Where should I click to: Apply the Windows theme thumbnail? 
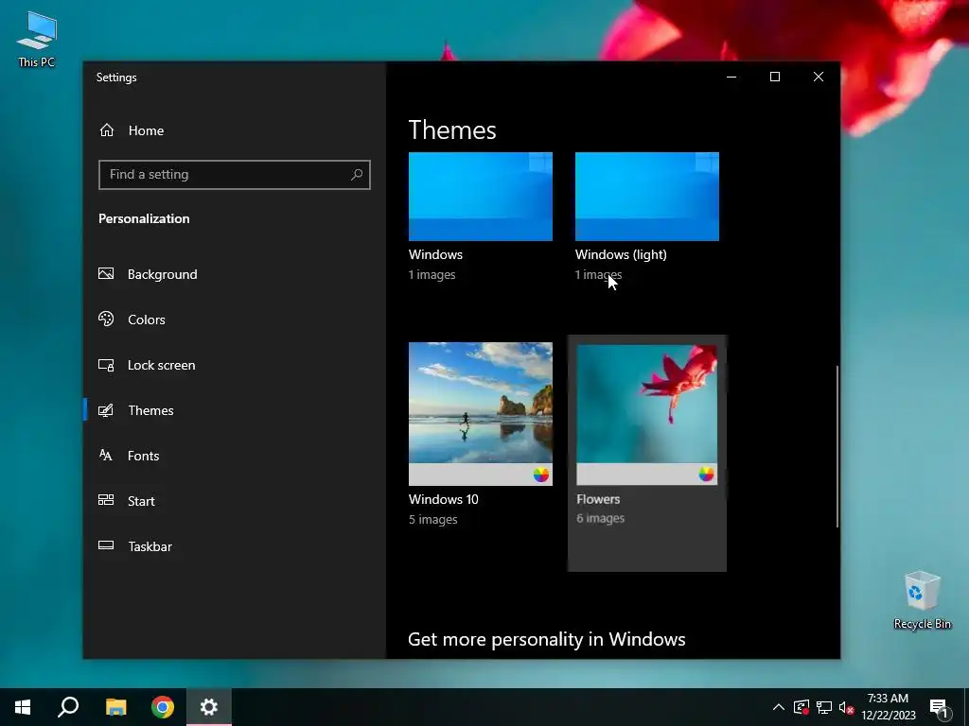[480, 197]
